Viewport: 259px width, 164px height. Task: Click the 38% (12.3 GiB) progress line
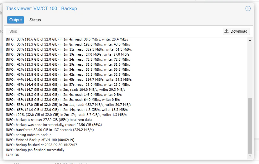pyautogui.click(x=69, y=49)
